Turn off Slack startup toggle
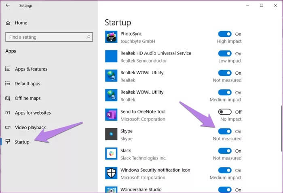 pos(225,151)
